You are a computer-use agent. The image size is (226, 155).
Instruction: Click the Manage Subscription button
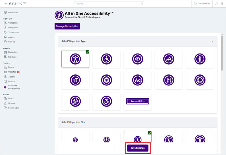pyautogui.click(x=67, y=26)
